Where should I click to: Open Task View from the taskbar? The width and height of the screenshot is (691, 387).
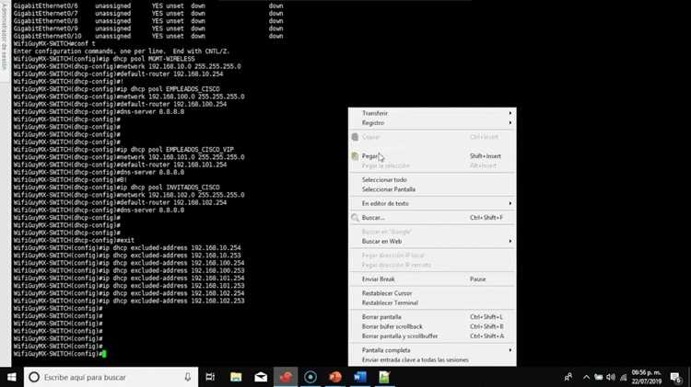210,377
